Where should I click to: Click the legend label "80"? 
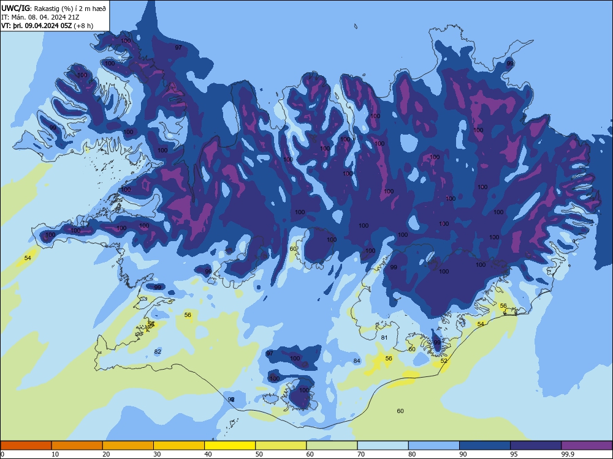pyautogui.click(x=412, y=454)
